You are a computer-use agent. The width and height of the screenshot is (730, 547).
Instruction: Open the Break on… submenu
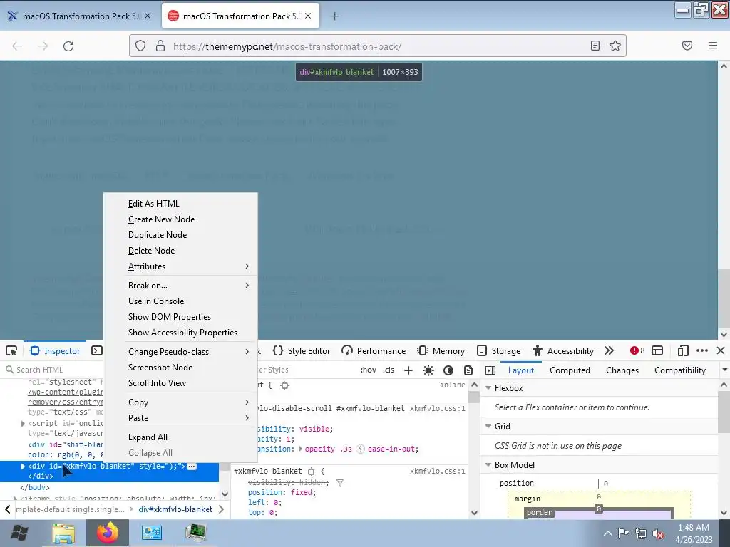pyautogui.click(x=180, y=286)
